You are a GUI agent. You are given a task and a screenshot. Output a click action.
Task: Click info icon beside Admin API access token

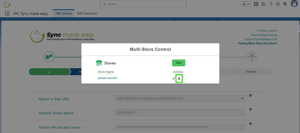250,123
